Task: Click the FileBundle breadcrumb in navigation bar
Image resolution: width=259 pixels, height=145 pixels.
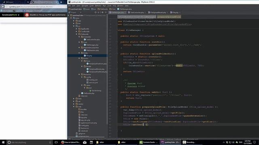Action: click(x=102, y=9)
